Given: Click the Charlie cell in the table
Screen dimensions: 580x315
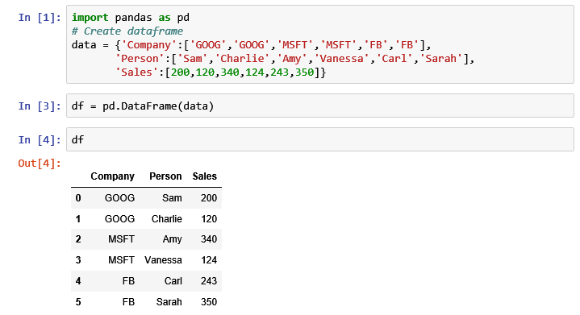Looking at the screenshot, I should [167, 219].
